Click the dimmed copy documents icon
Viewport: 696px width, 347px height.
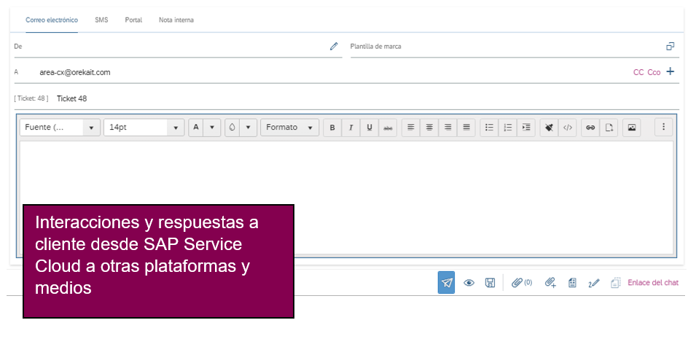pos(615,283)
